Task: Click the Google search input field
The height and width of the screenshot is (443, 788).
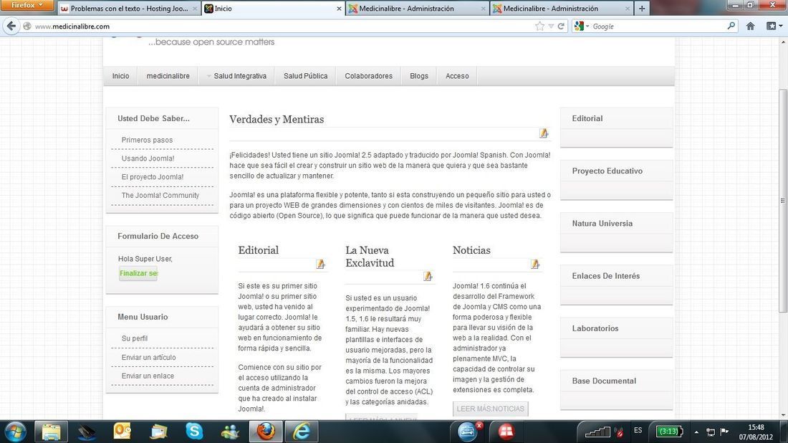Action: click(x=658, y=26)
